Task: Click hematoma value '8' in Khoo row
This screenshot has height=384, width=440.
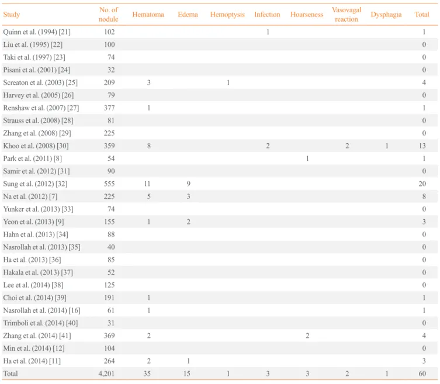Action: 149,146
